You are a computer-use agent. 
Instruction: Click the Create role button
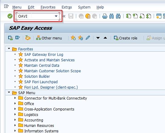[x=125, y=38]
